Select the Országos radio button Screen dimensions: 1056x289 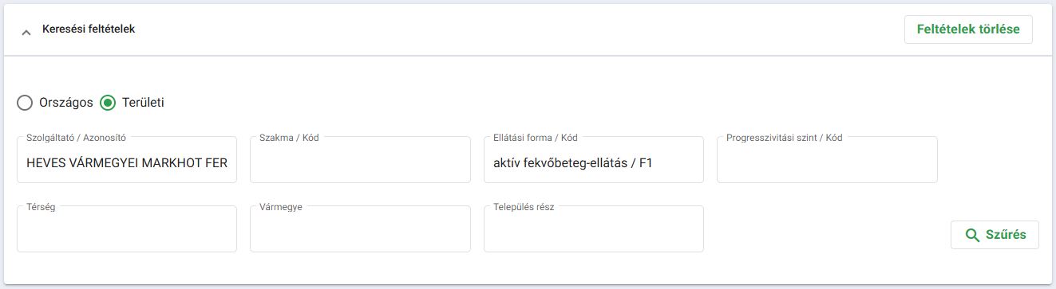[25, 103]
